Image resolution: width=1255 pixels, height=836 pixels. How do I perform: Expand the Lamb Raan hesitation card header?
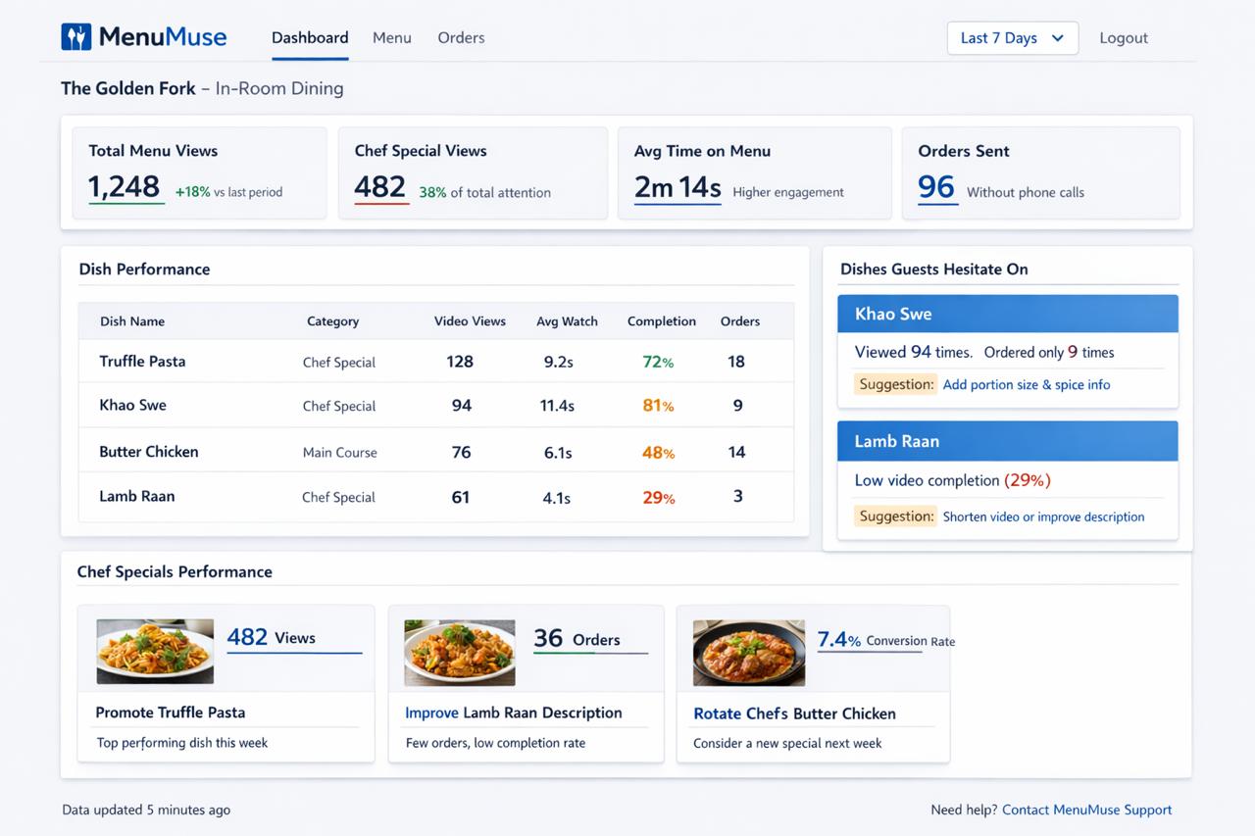1007,441
